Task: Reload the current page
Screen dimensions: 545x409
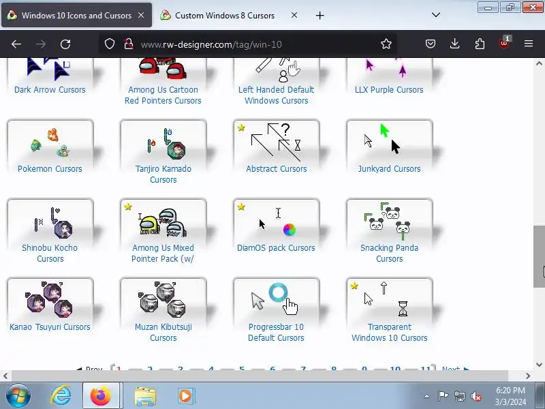Action: [x=65, y=44]
